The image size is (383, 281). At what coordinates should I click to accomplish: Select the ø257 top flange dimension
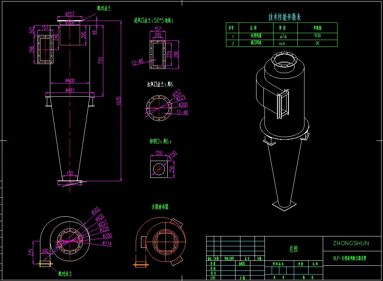pos(70,14)
